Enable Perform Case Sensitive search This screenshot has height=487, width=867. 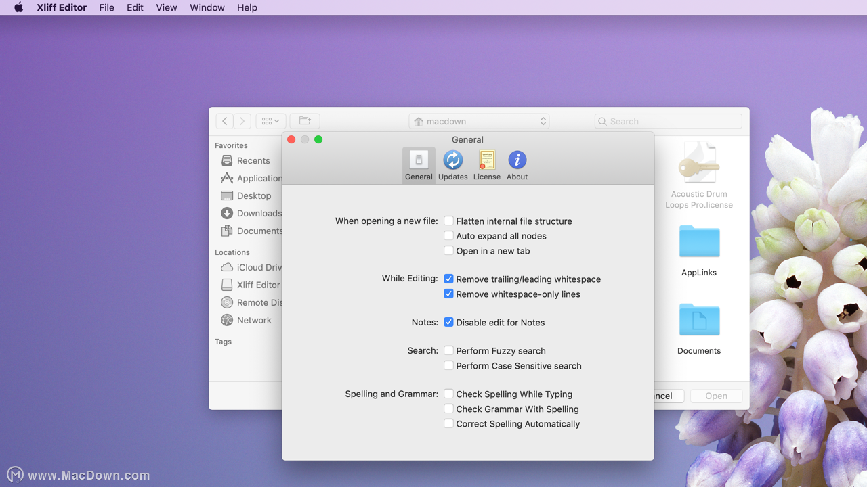pyautogui.click(x=448, y=365)
